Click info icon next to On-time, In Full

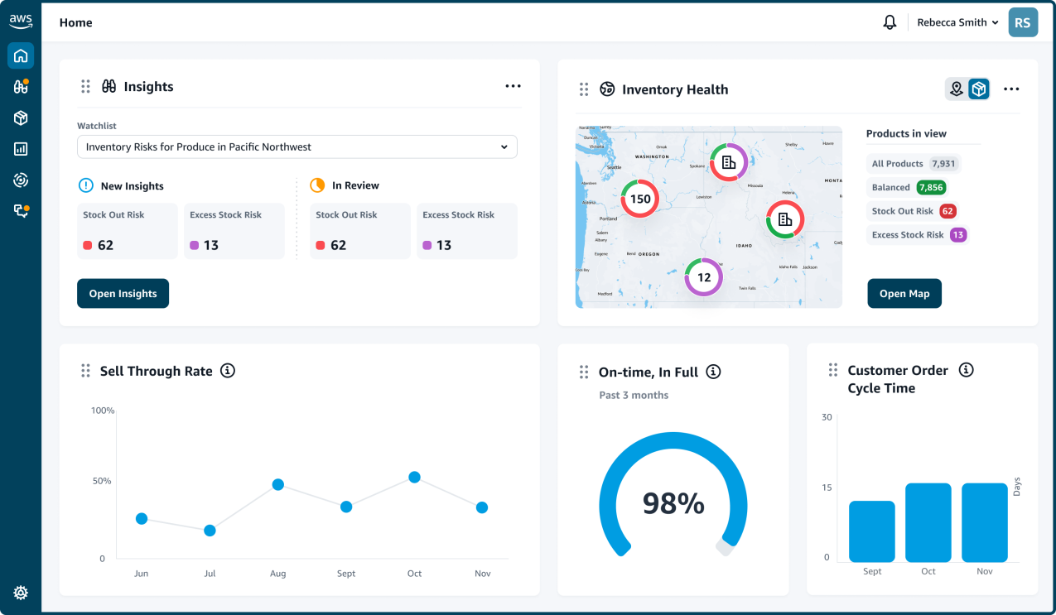point(713,372)
